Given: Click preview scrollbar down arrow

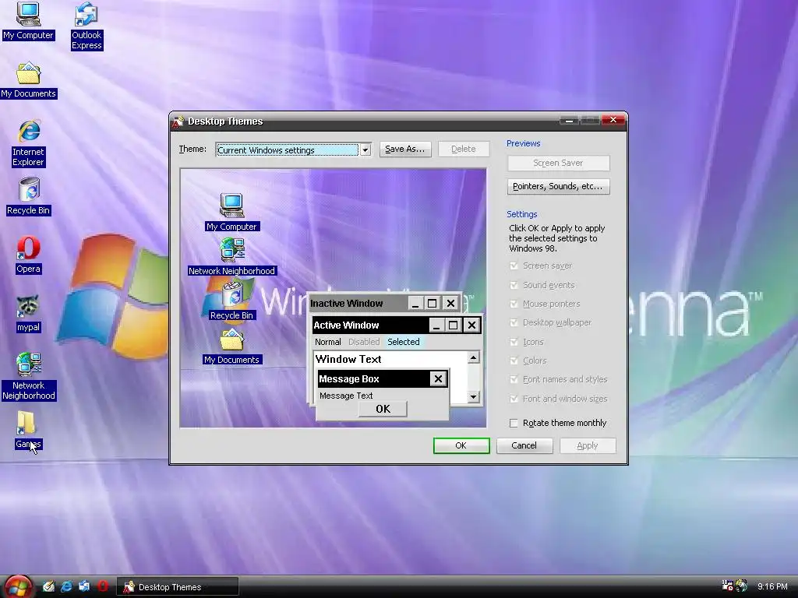Looking at the screenshot, I should [x=473, y=396].
